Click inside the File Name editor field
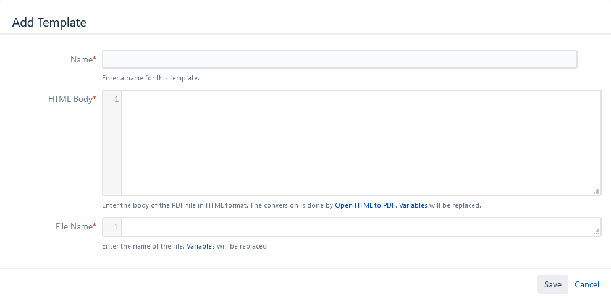Image resolution: width=611 pixels, height=298 pixels. point(361,227)
